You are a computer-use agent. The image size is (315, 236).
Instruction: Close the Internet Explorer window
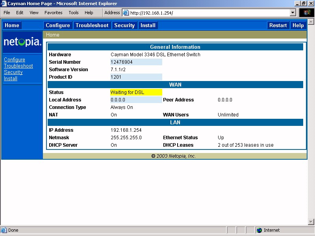(x=311, y=4)
